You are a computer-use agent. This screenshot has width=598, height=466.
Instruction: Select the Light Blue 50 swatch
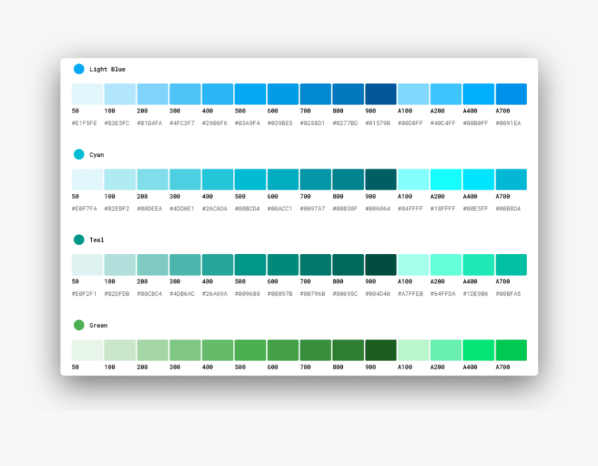click(x=86, y=93)
